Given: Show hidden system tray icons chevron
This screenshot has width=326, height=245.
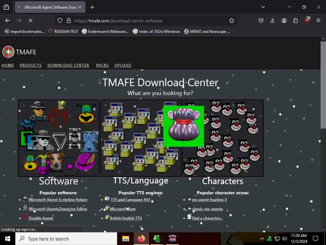Looking at the screenshot, I should (262, 239).
